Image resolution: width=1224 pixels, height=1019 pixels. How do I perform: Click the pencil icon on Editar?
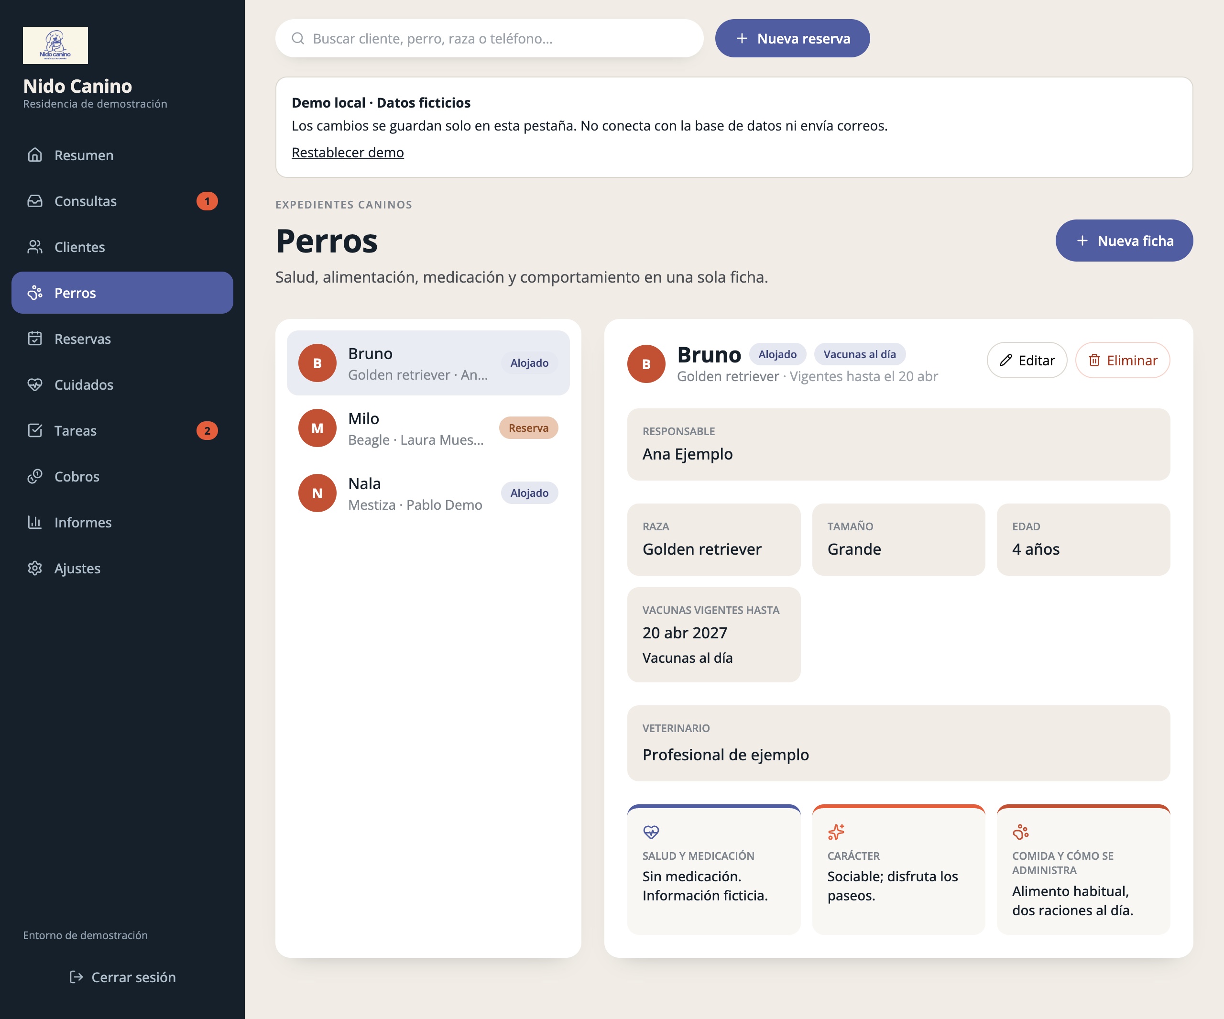pyautogui.click(x=1006, y=360)
